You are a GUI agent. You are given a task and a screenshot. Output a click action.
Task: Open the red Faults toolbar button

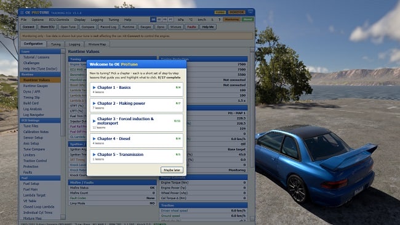(191, 27)
